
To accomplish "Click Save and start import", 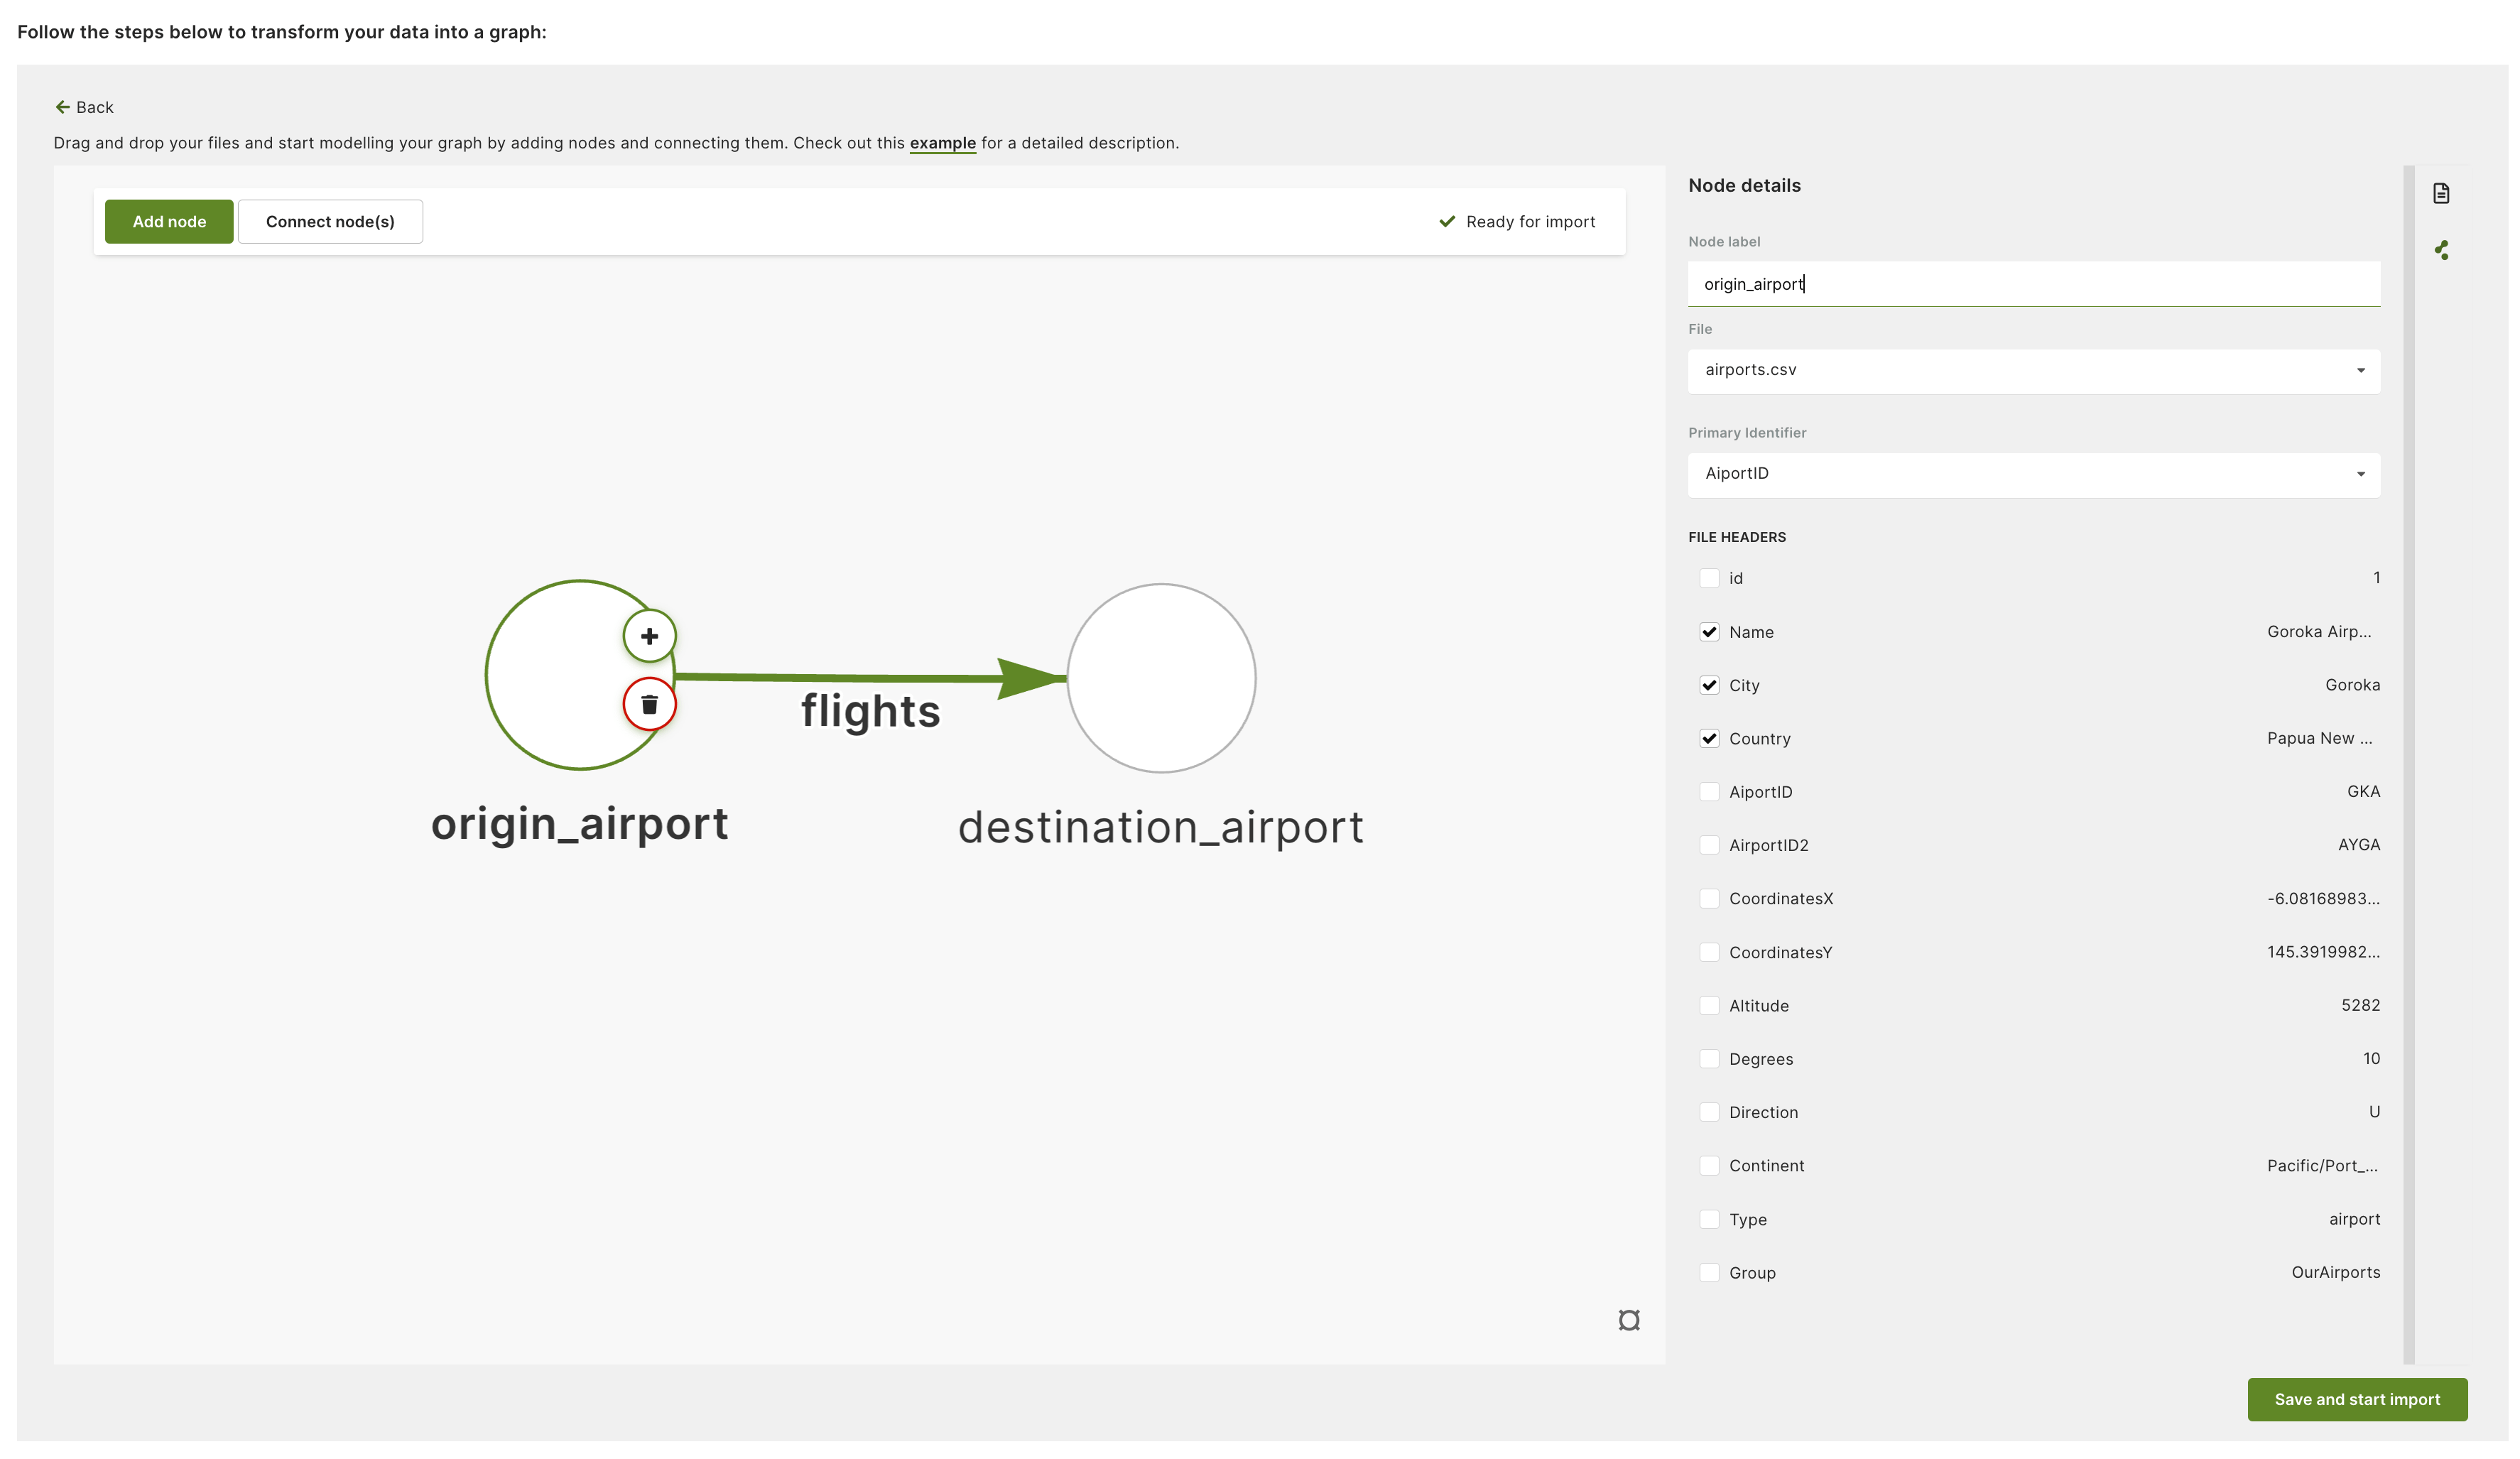I will coord(2357,1399).
